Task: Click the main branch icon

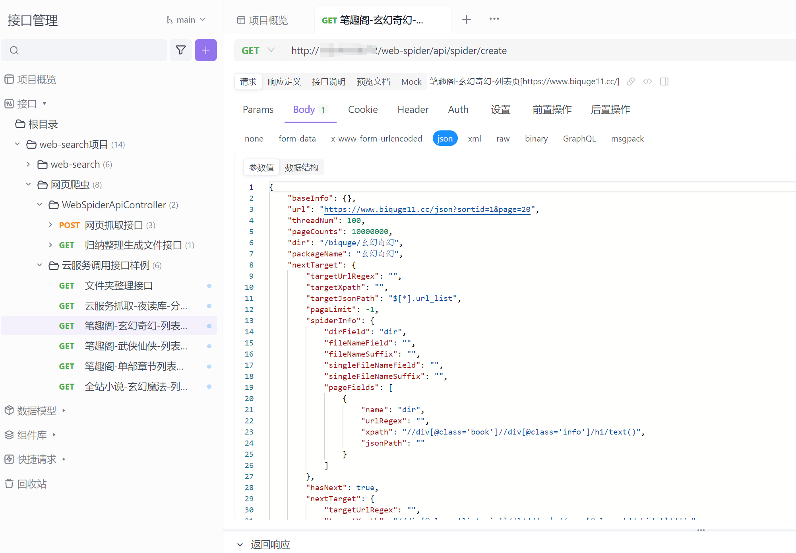Action: point(170,20)
